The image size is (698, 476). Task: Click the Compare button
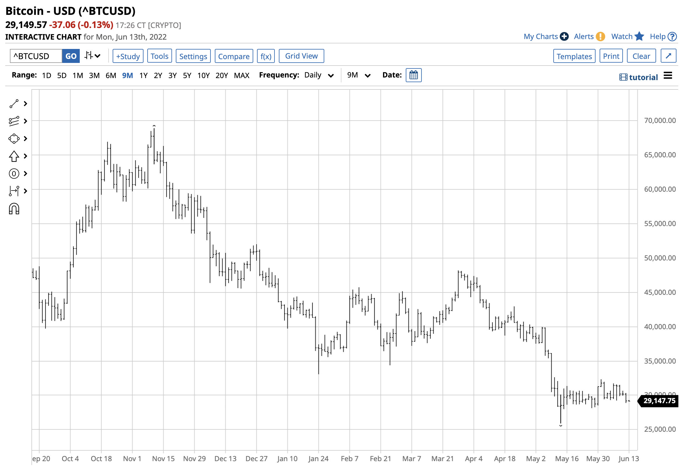pos(234,56)
